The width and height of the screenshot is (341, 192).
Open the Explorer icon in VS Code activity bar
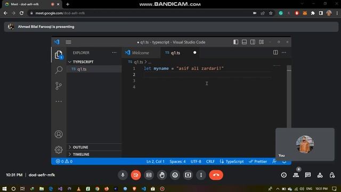pyautogui.click(x=59, y=54)
